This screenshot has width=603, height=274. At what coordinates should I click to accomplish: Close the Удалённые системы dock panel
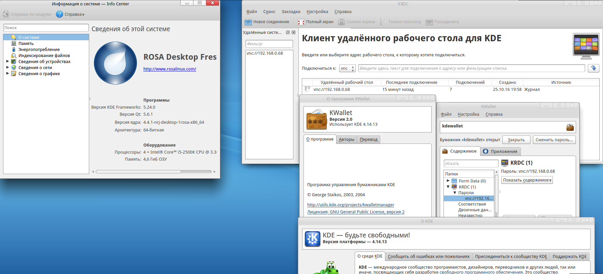tap(293, 33)
